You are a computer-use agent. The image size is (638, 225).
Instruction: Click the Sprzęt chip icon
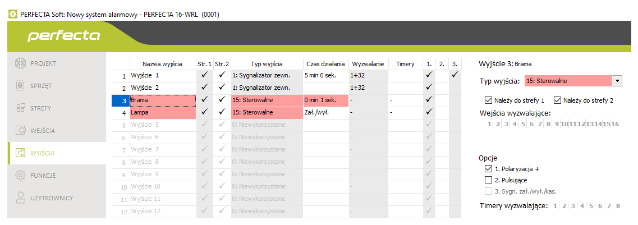[20, 85]
